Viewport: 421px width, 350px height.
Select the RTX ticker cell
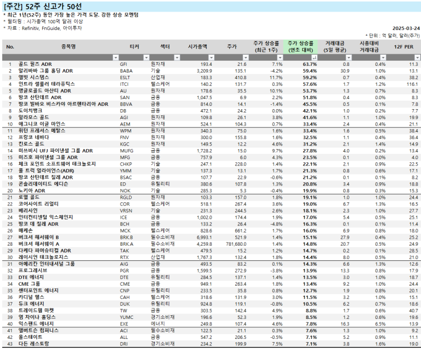(124, 257)
